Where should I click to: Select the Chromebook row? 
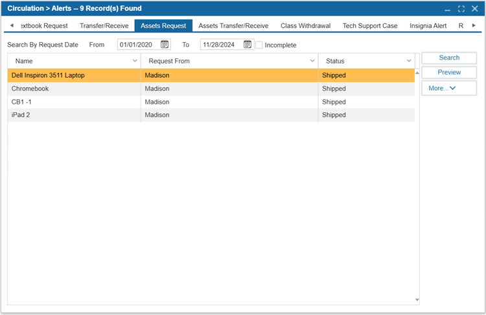coord(211,89)
